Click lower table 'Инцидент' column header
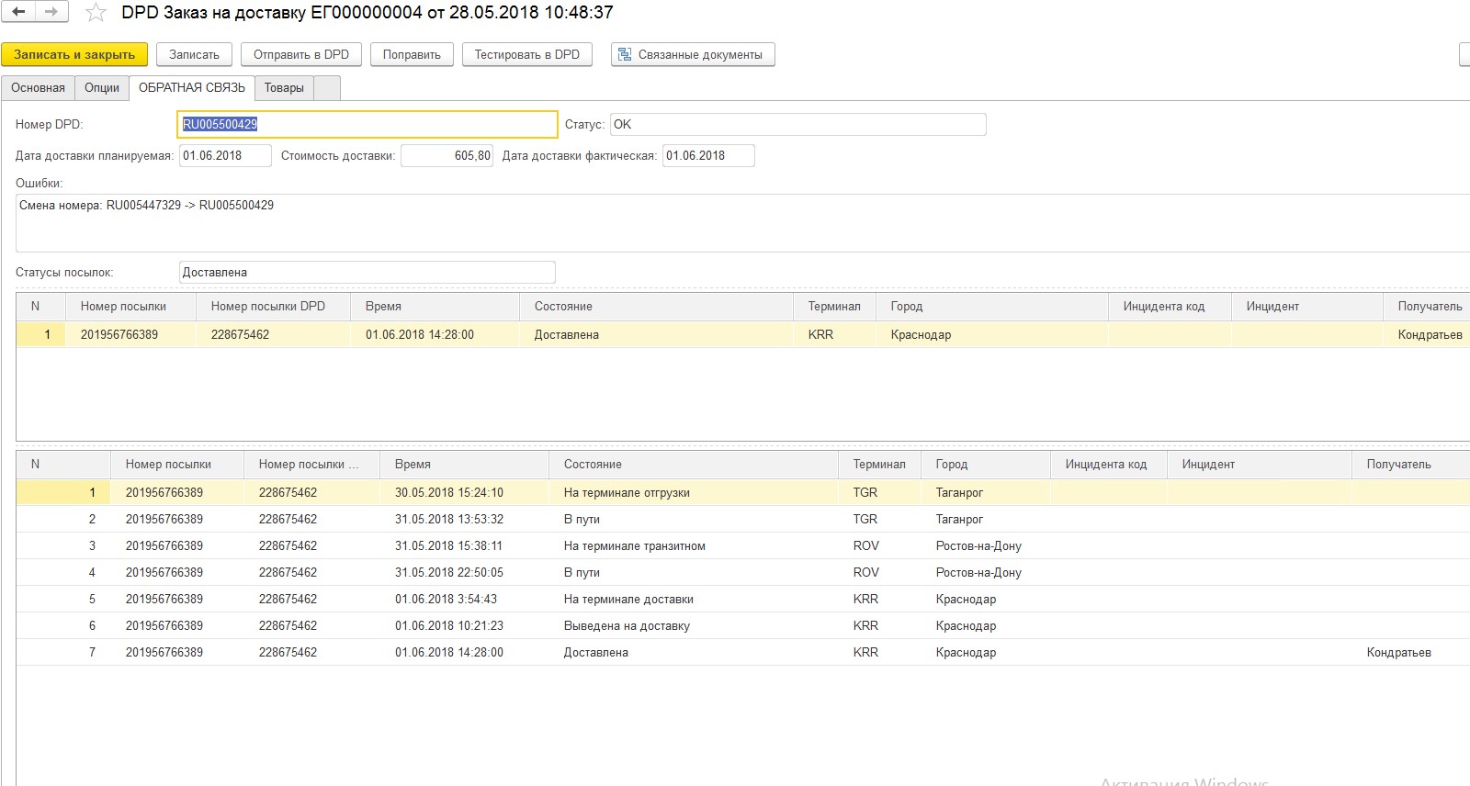Image resolution: width=1470 pixels, height=786 pixels. coord(1259,465)
